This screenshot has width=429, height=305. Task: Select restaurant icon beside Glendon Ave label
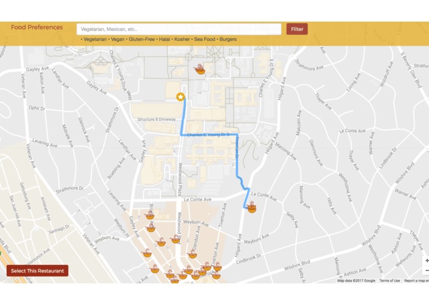192,254
